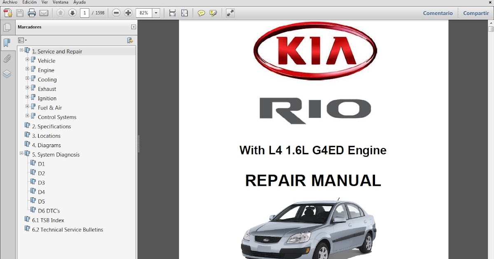Click the page number input field

click(x=85, y=13)
